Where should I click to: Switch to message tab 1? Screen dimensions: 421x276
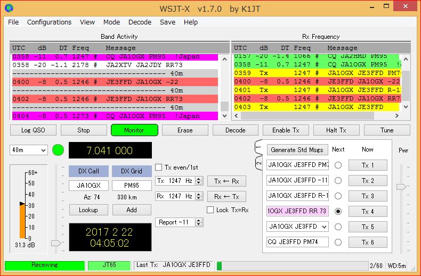(258, 146)
